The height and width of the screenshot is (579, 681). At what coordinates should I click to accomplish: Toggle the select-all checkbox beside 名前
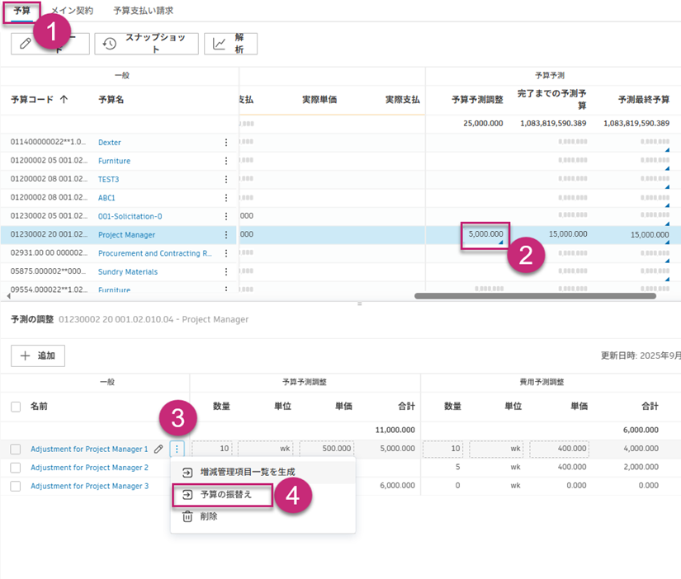tap(16, 407)
